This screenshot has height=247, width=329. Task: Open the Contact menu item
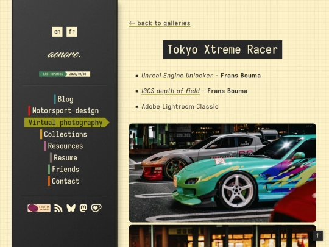coord(63,181)
